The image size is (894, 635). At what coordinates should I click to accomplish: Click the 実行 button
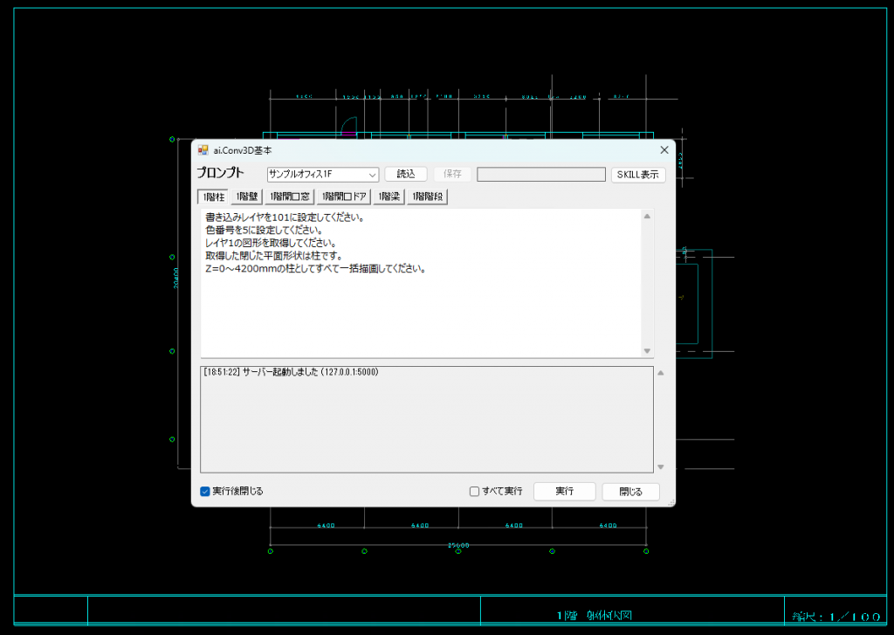[565, 491]
